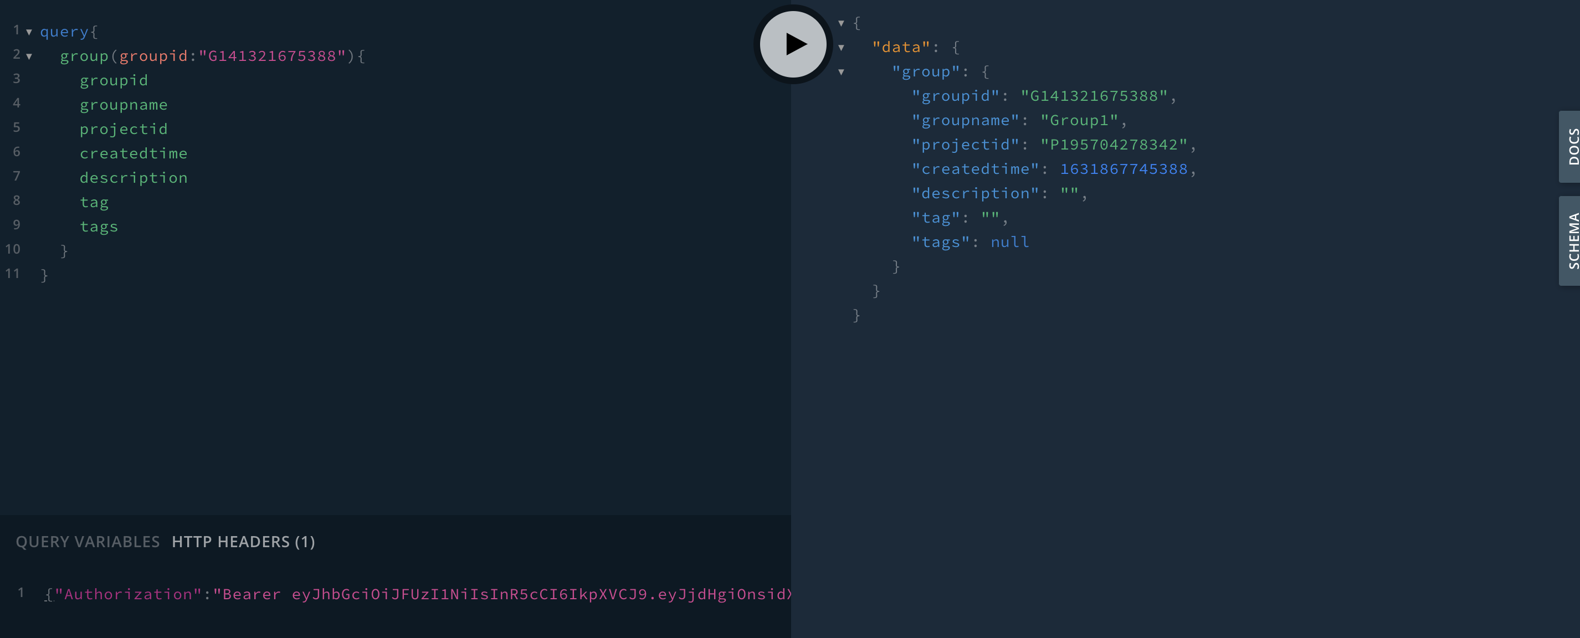Open the DOCS side tab
The width and height of the screenshot is (1580, 638).
[1571, 146]
